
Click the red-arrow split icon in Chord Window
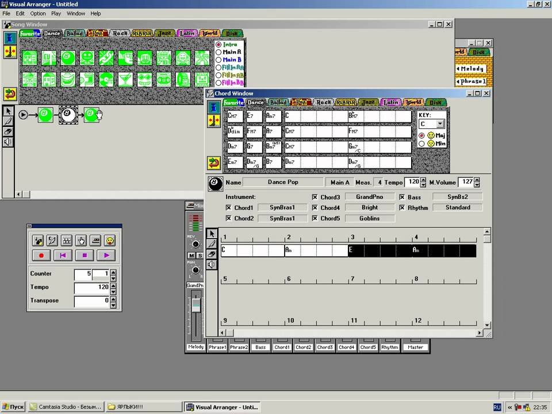click(214, 121)
